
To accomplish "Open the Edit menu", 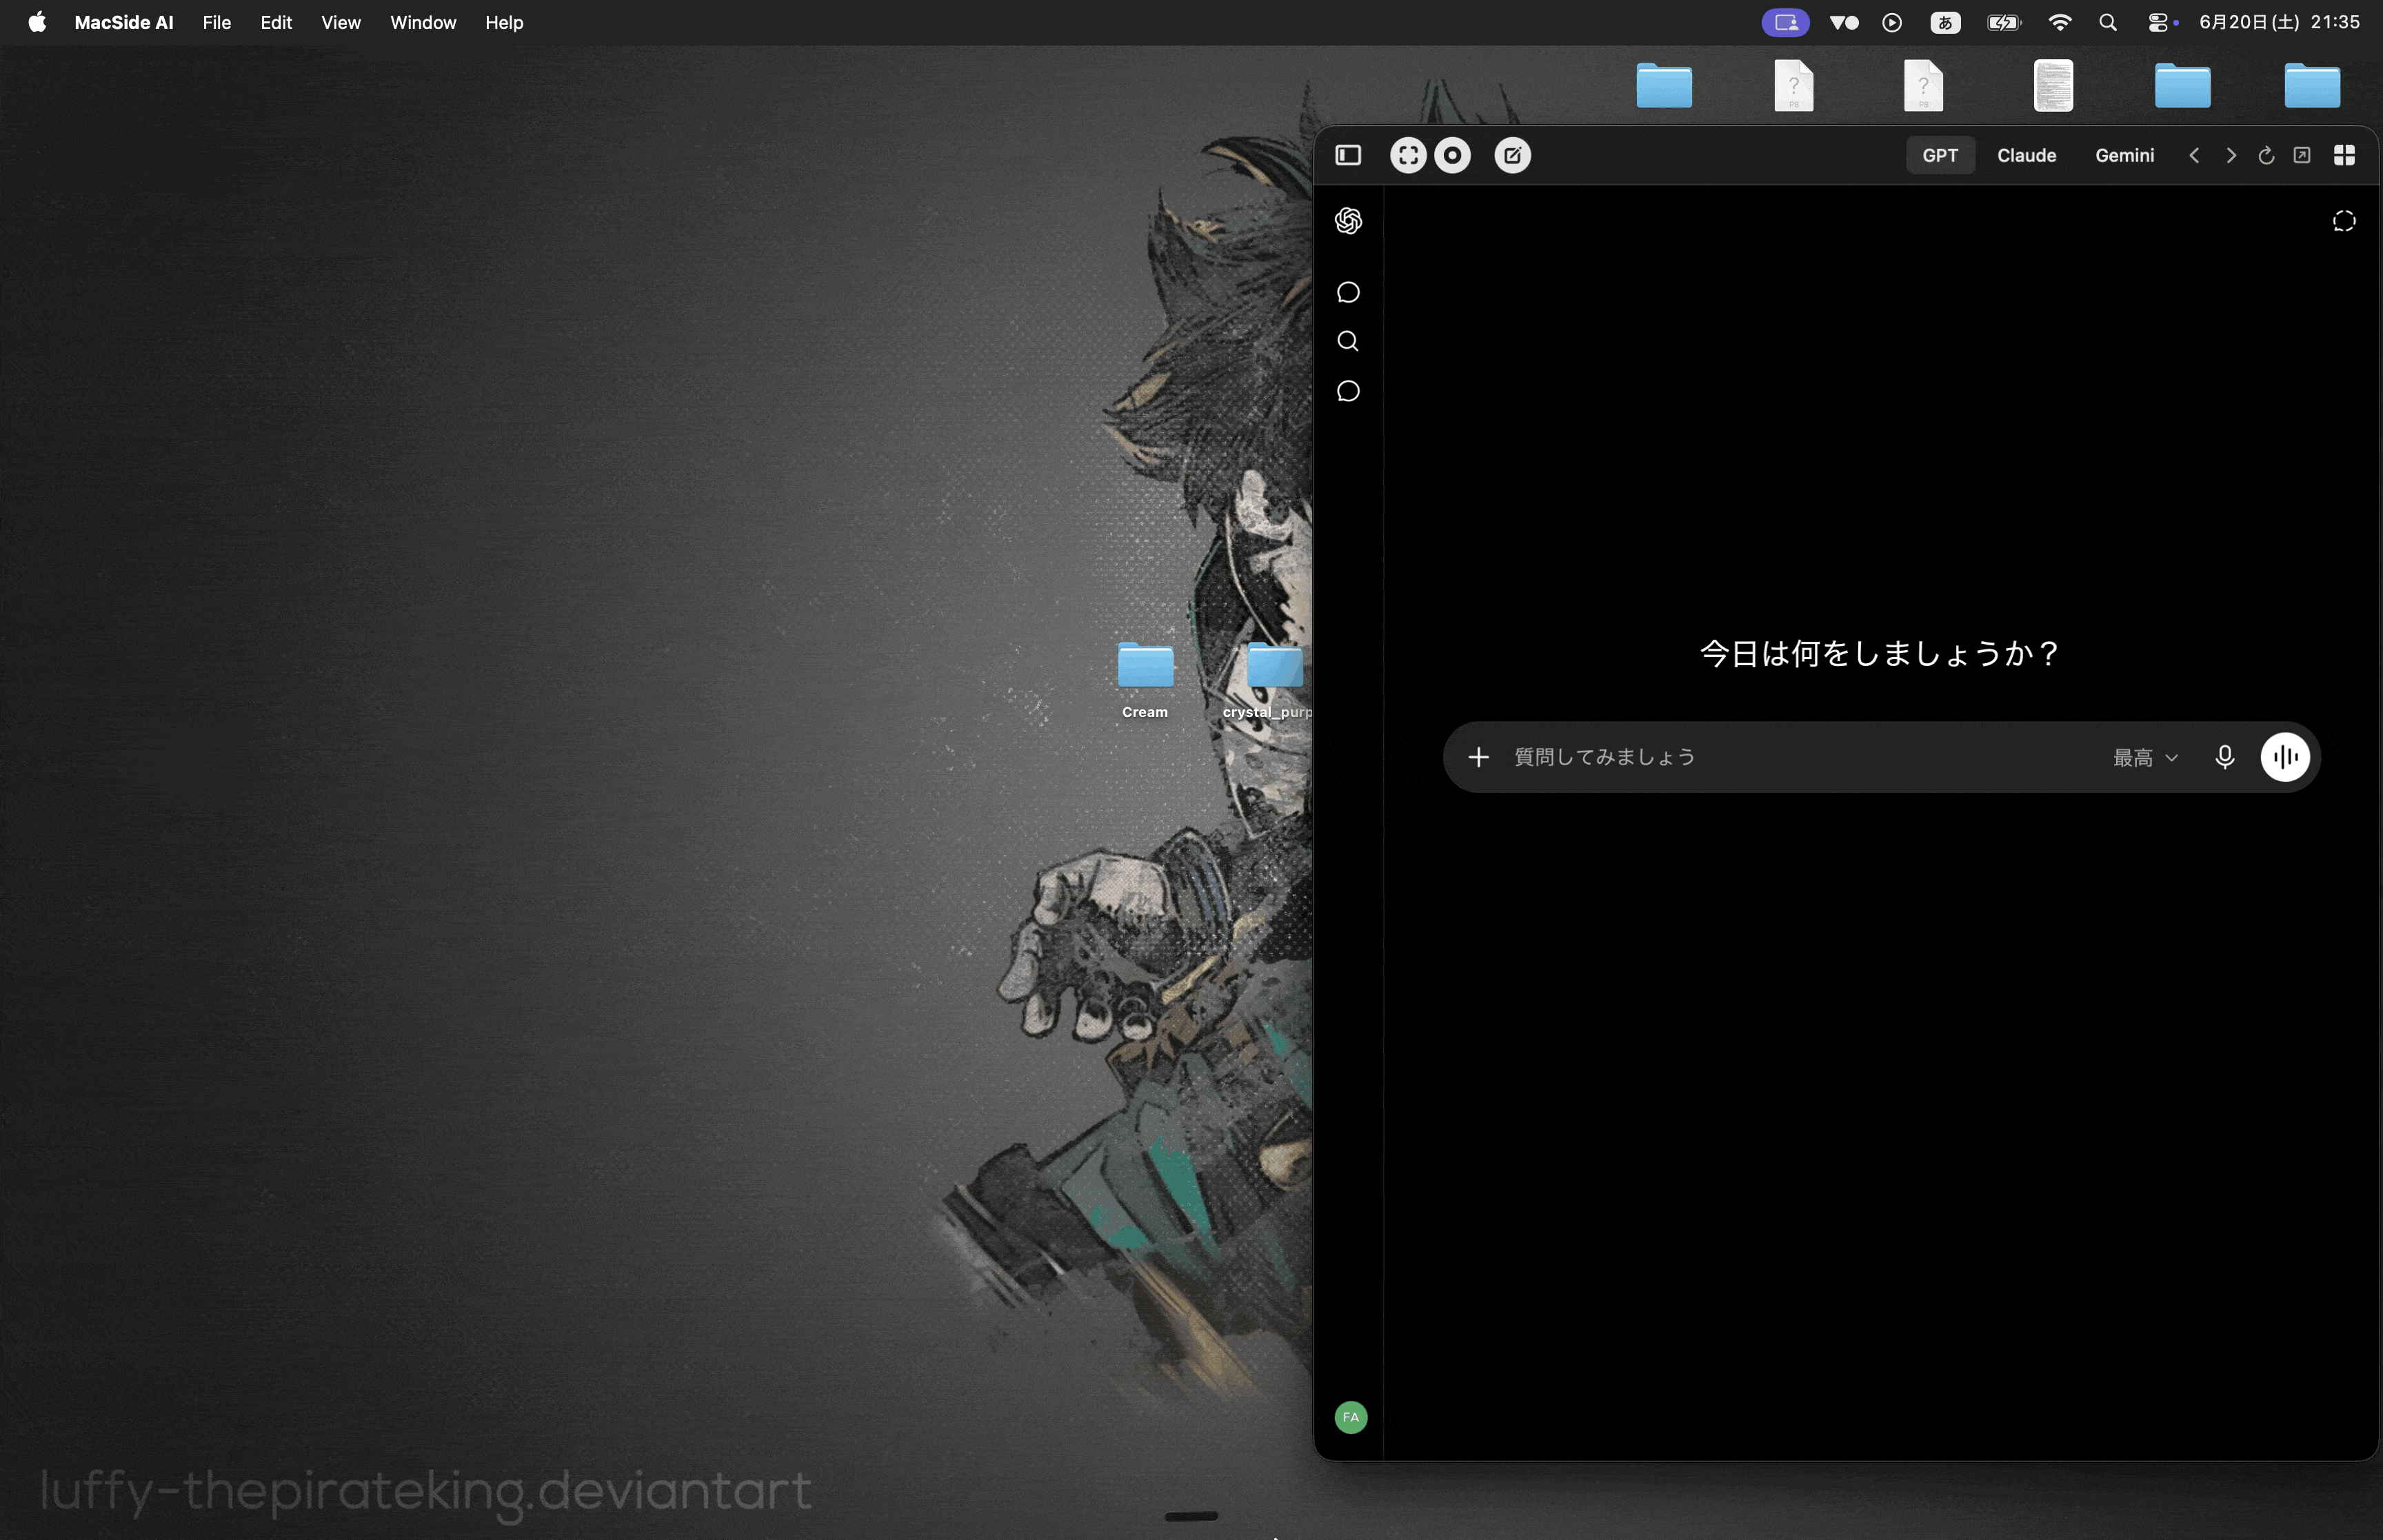I will (x=276, y=22).
